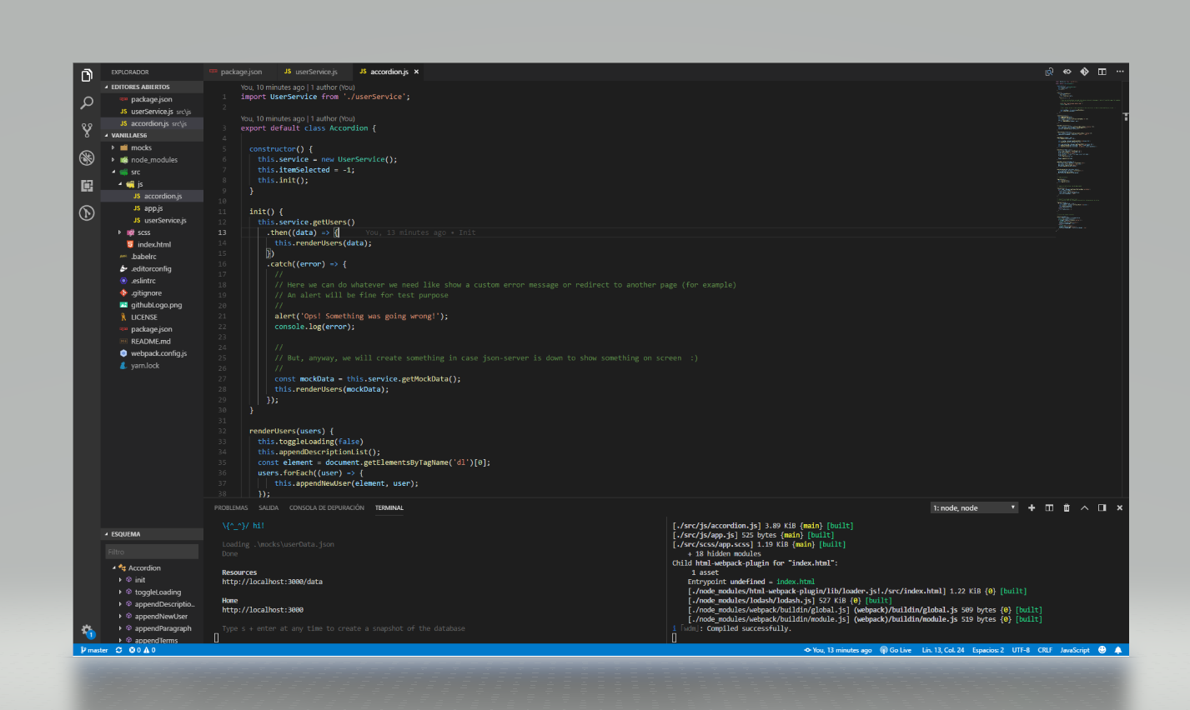
Task: Open the SALIDA panel tab
Action: (269, 507)
